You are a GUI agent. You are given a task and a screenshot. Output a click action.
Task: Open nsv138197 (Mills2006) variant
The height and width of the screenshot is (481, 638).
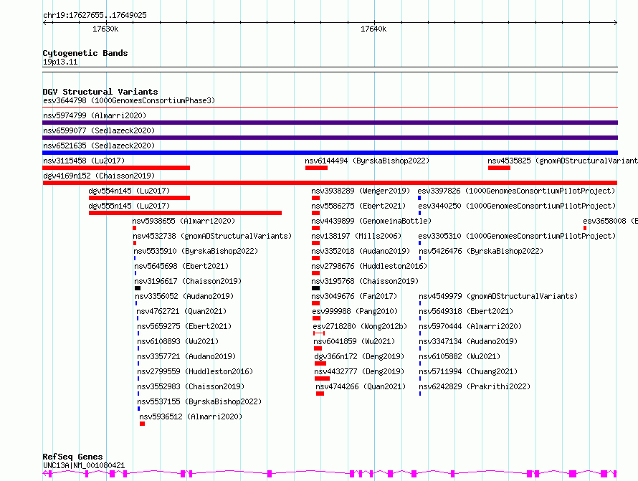click(x=356, y=236)
